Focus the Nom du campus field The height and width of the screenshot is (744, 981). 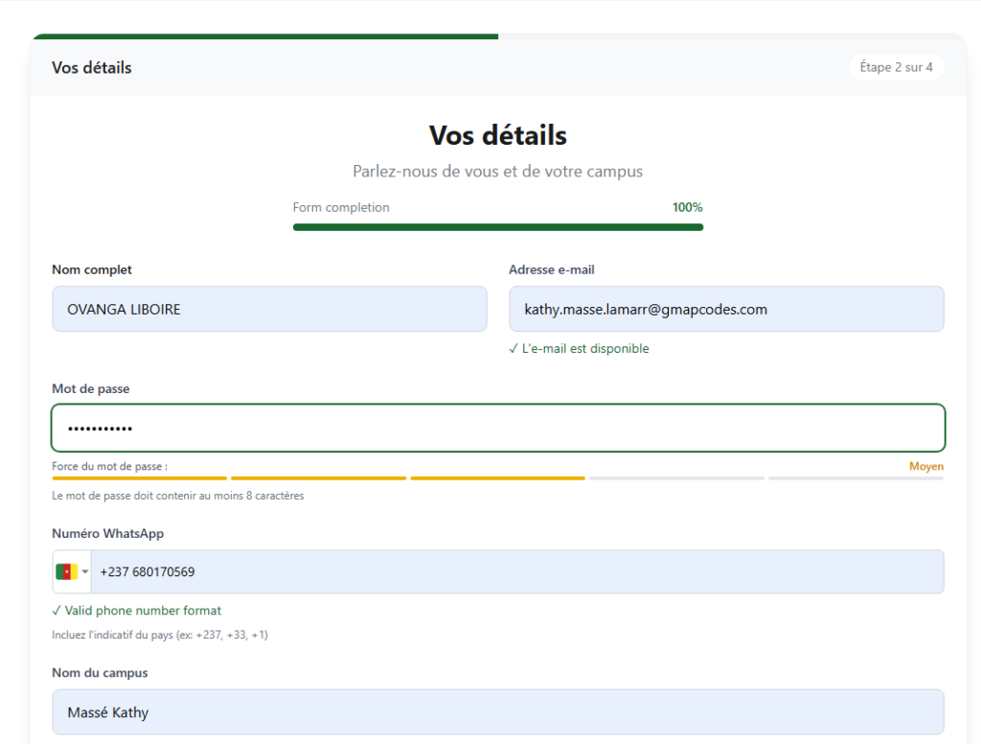(498, 712)
